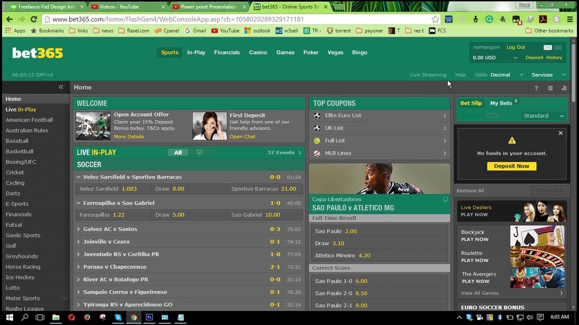
Task: Collapse the left sports sidebar
Action: pos(61,87)
